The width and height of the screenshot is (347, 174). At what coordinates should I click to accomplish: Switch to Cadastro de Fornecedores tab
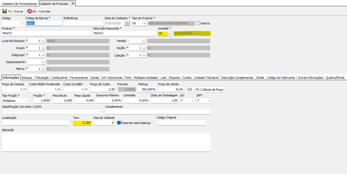(20, 4)
